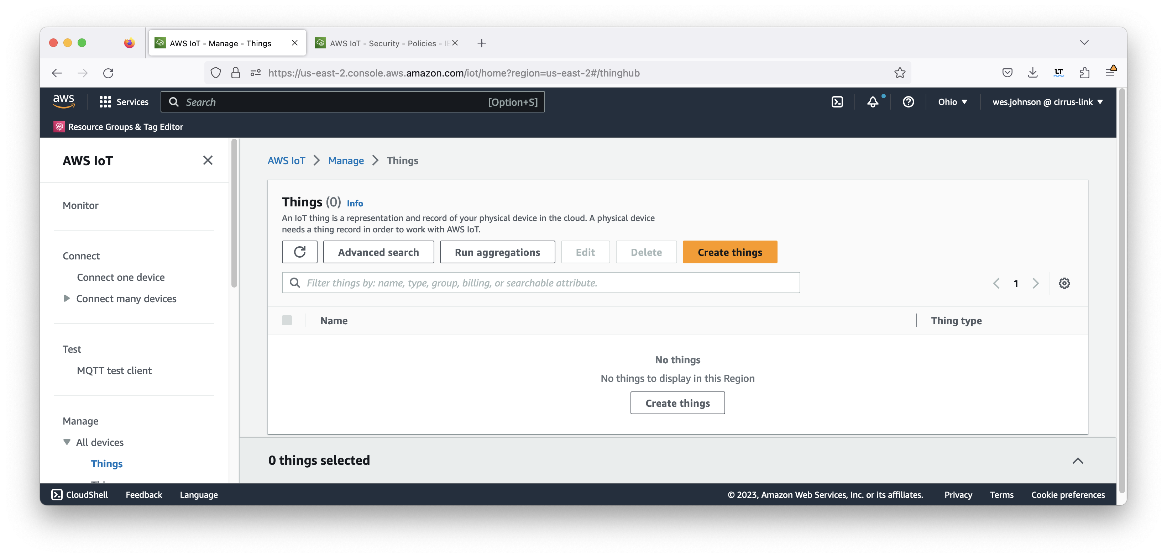
Task: Go to Manage breadcrumb
Action: click(346, 160)
